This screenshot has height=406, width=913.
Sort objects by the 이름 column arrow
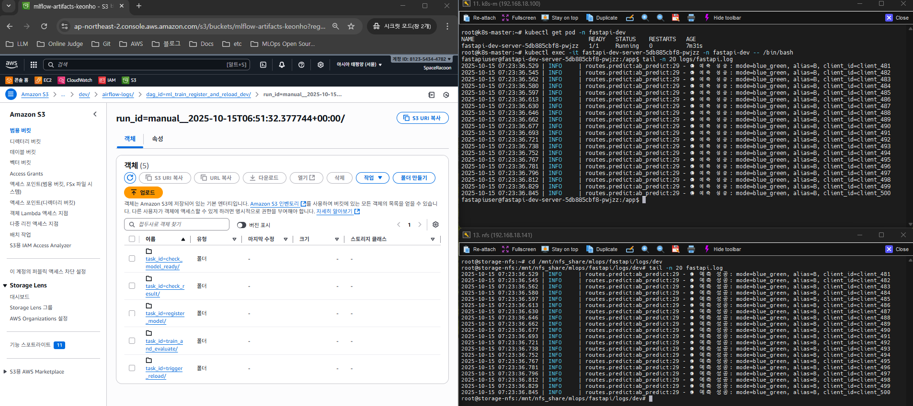183,239
